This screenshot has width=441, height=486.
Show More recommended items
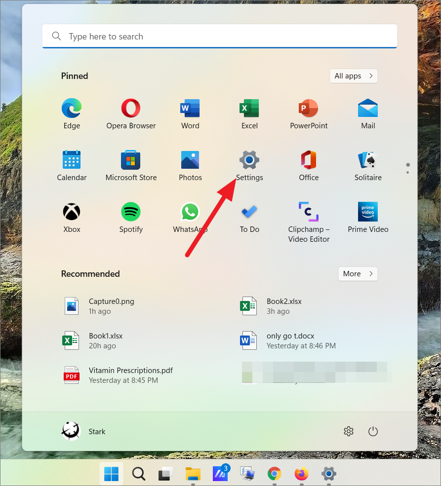(x=358, y=274)
